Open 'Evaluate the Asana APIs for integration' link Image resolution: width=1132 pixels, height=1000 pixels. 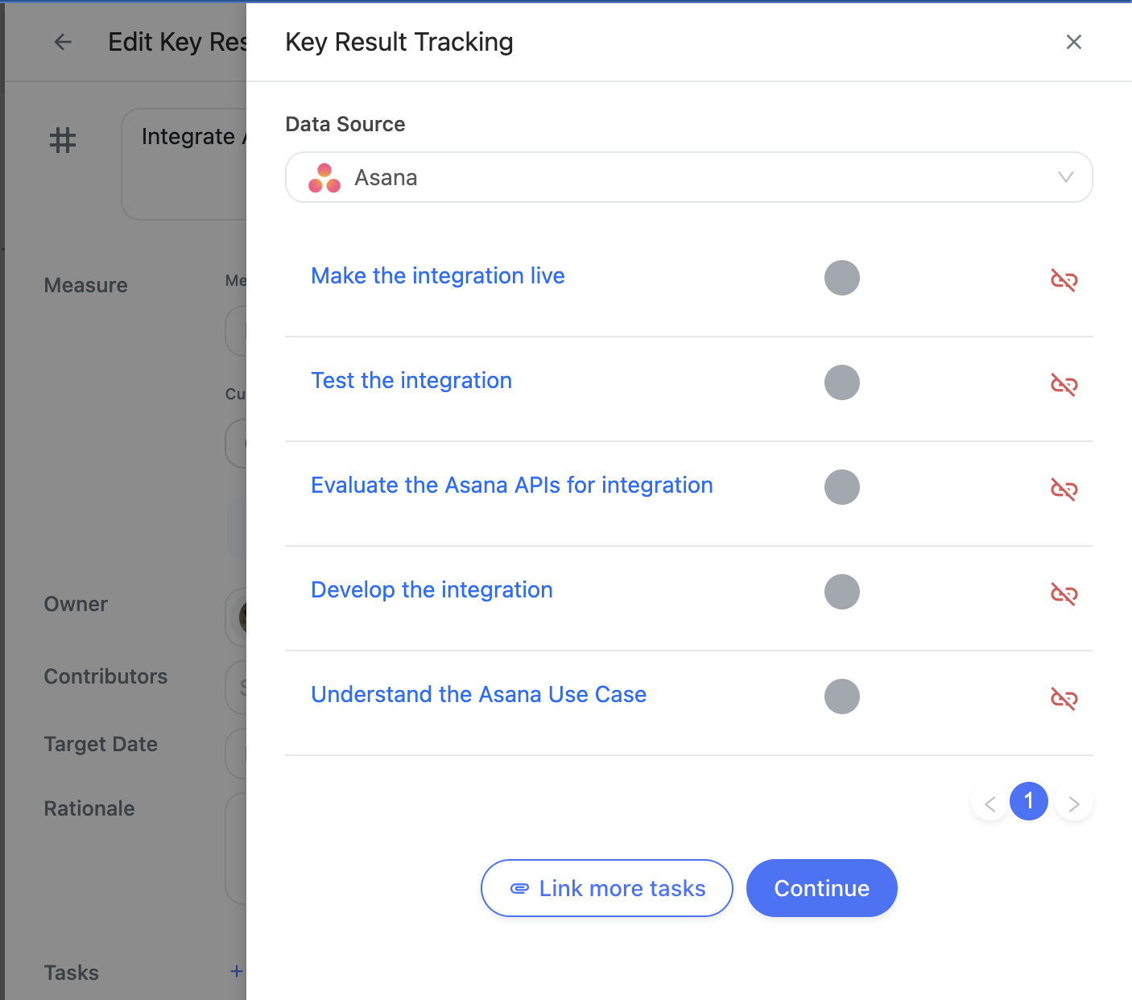click(512, 486)
